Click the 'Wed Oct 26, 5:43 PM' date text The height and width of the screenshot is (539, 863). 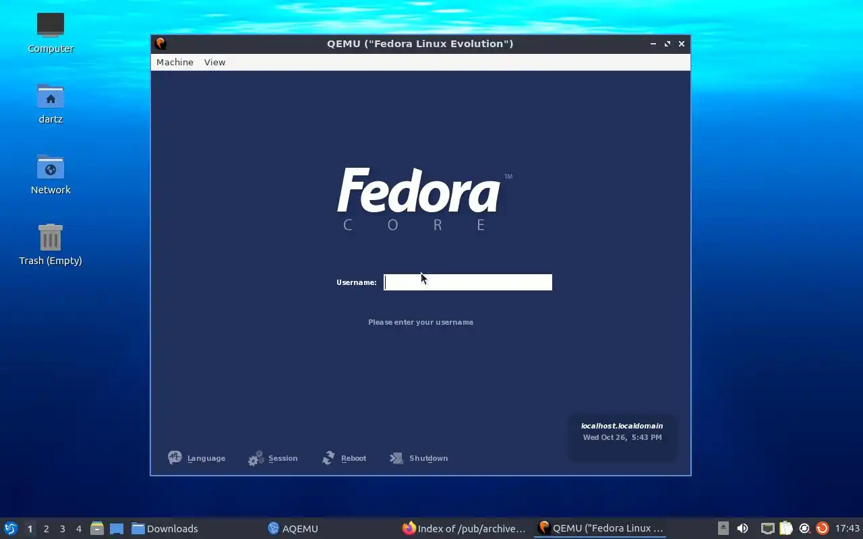pos(622,437)
